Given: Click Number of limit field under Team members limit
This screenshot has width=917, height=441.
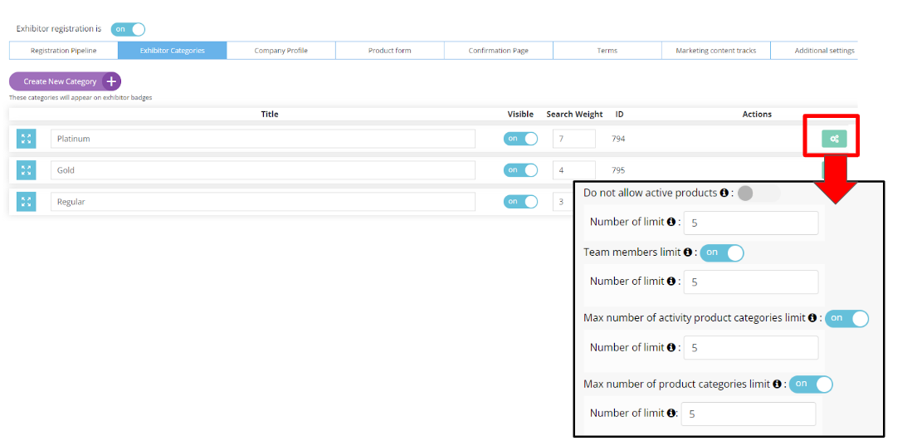Looking at the screenshot, I should pos(751,282).
